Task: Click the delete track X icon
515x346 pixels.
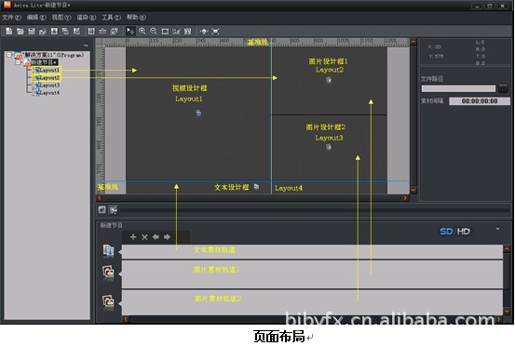Action: [144, 237]
